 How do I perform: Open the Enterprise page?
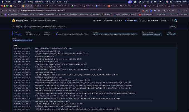pos(153,21)
